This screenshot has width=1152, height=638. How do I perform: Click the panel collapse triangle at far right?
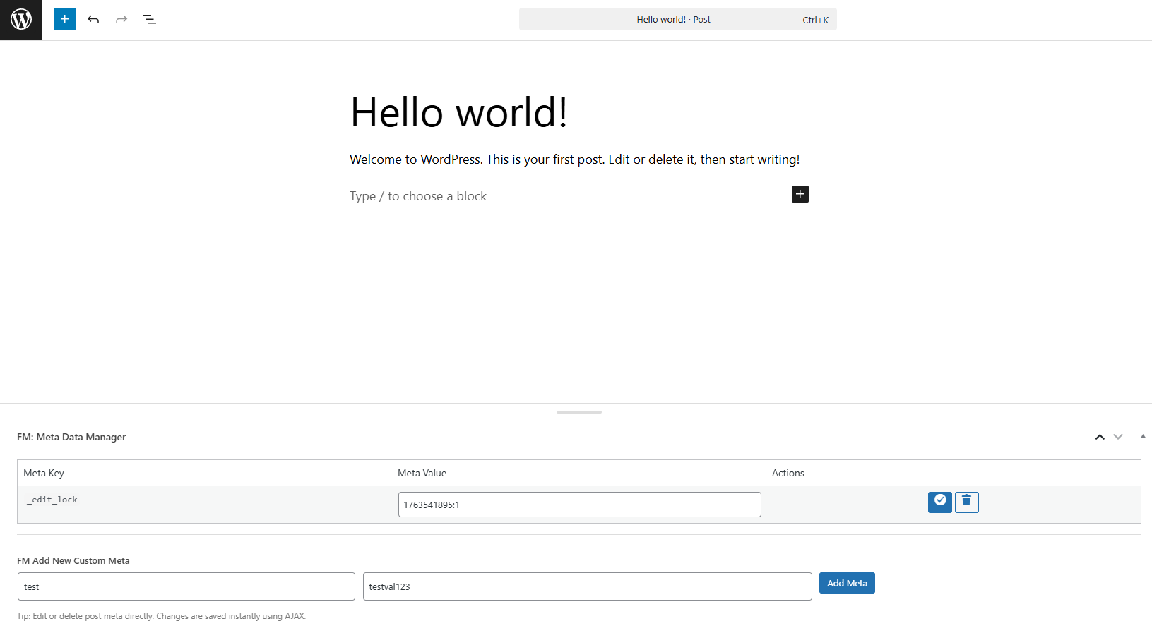pos(1143,436)
